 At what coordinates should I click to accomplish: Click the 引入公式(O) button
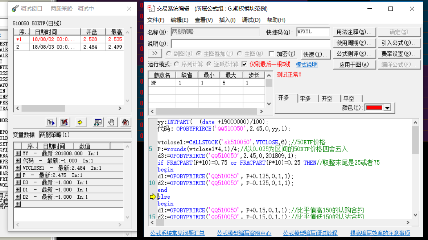[399, 43]
